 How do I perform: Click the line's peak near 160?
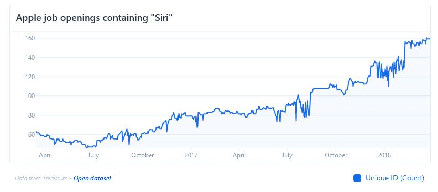[x=427, y=38]
